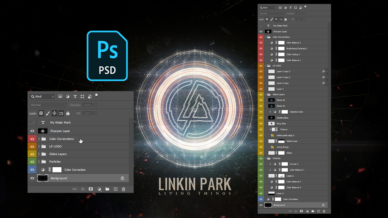Click prevent artboard auto-nesting icon in left panel
Screen dimensions: 388x218
pos(61,113)
